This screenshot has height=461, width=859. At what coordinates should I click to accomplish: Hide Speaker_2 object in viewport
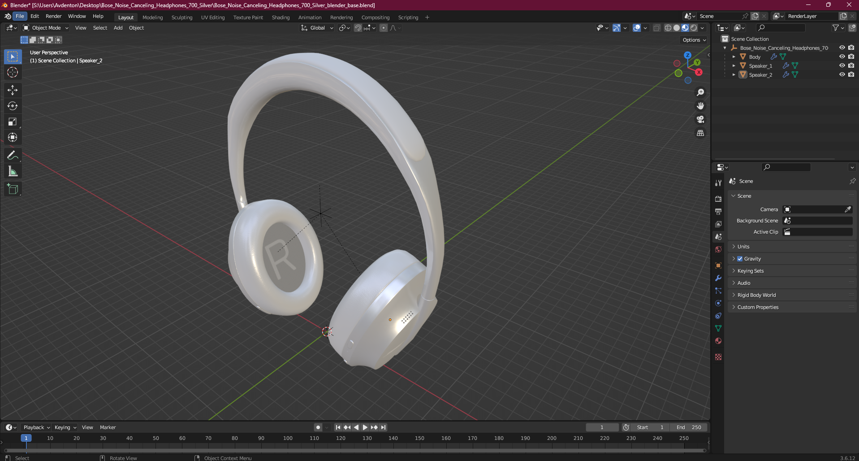tap(842, 74)
